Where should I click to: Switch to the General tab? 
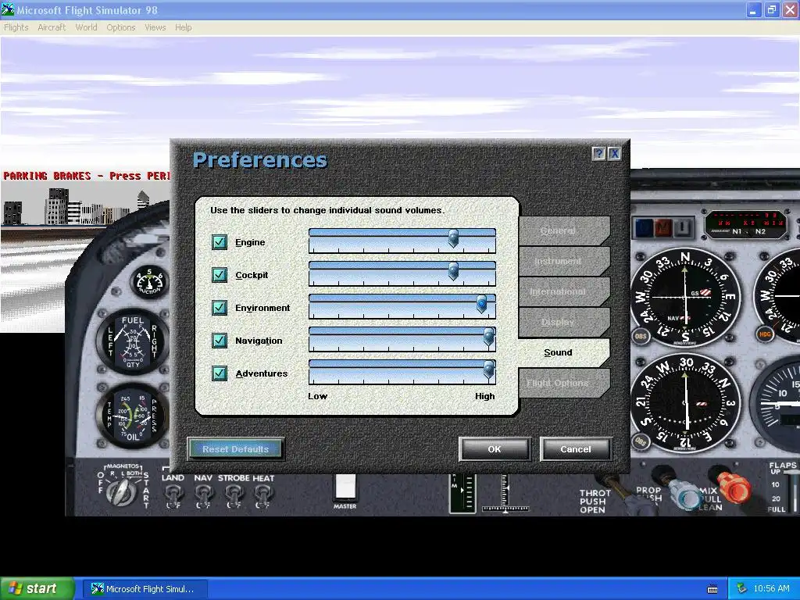[564, 230]
